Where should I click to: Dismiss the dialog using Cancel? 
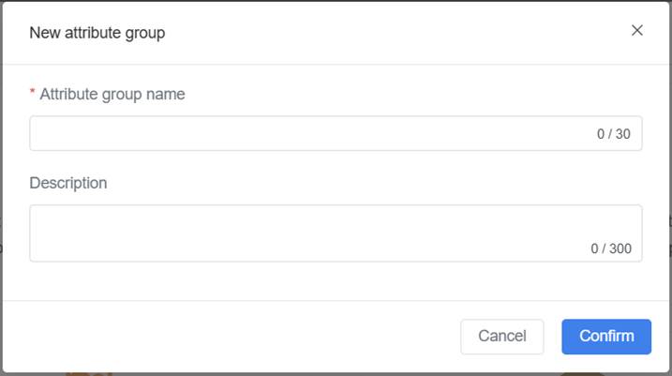[x=502, y=337]
